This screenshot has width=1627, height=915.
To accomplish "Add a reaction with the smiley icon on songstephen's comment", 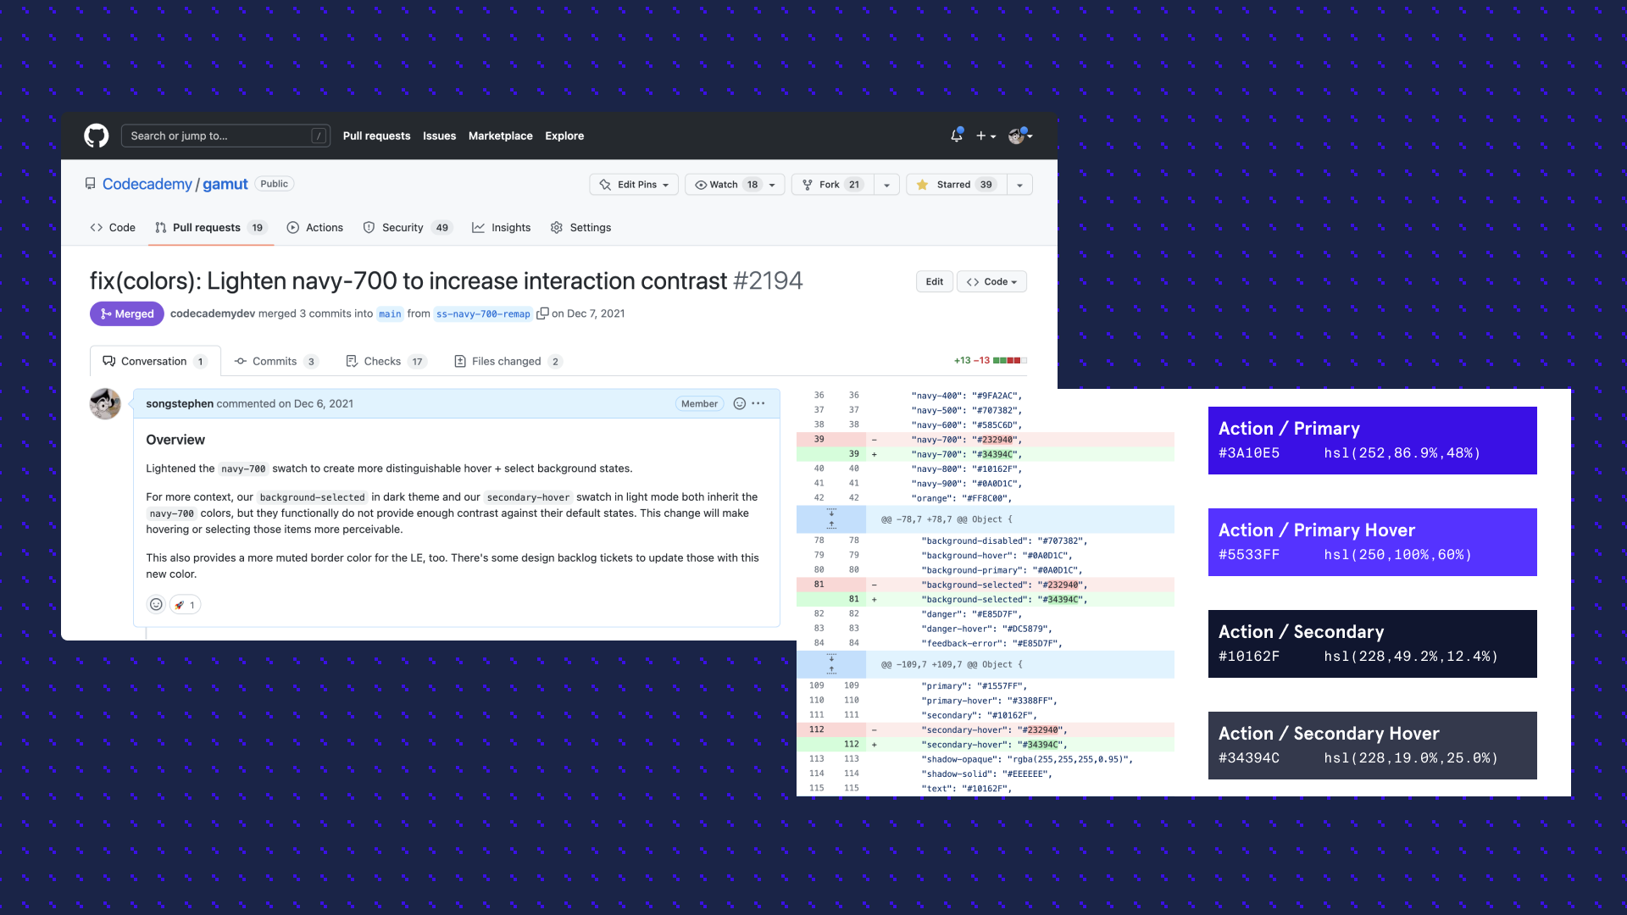I will pyautogui.click(x=738, y=404).
